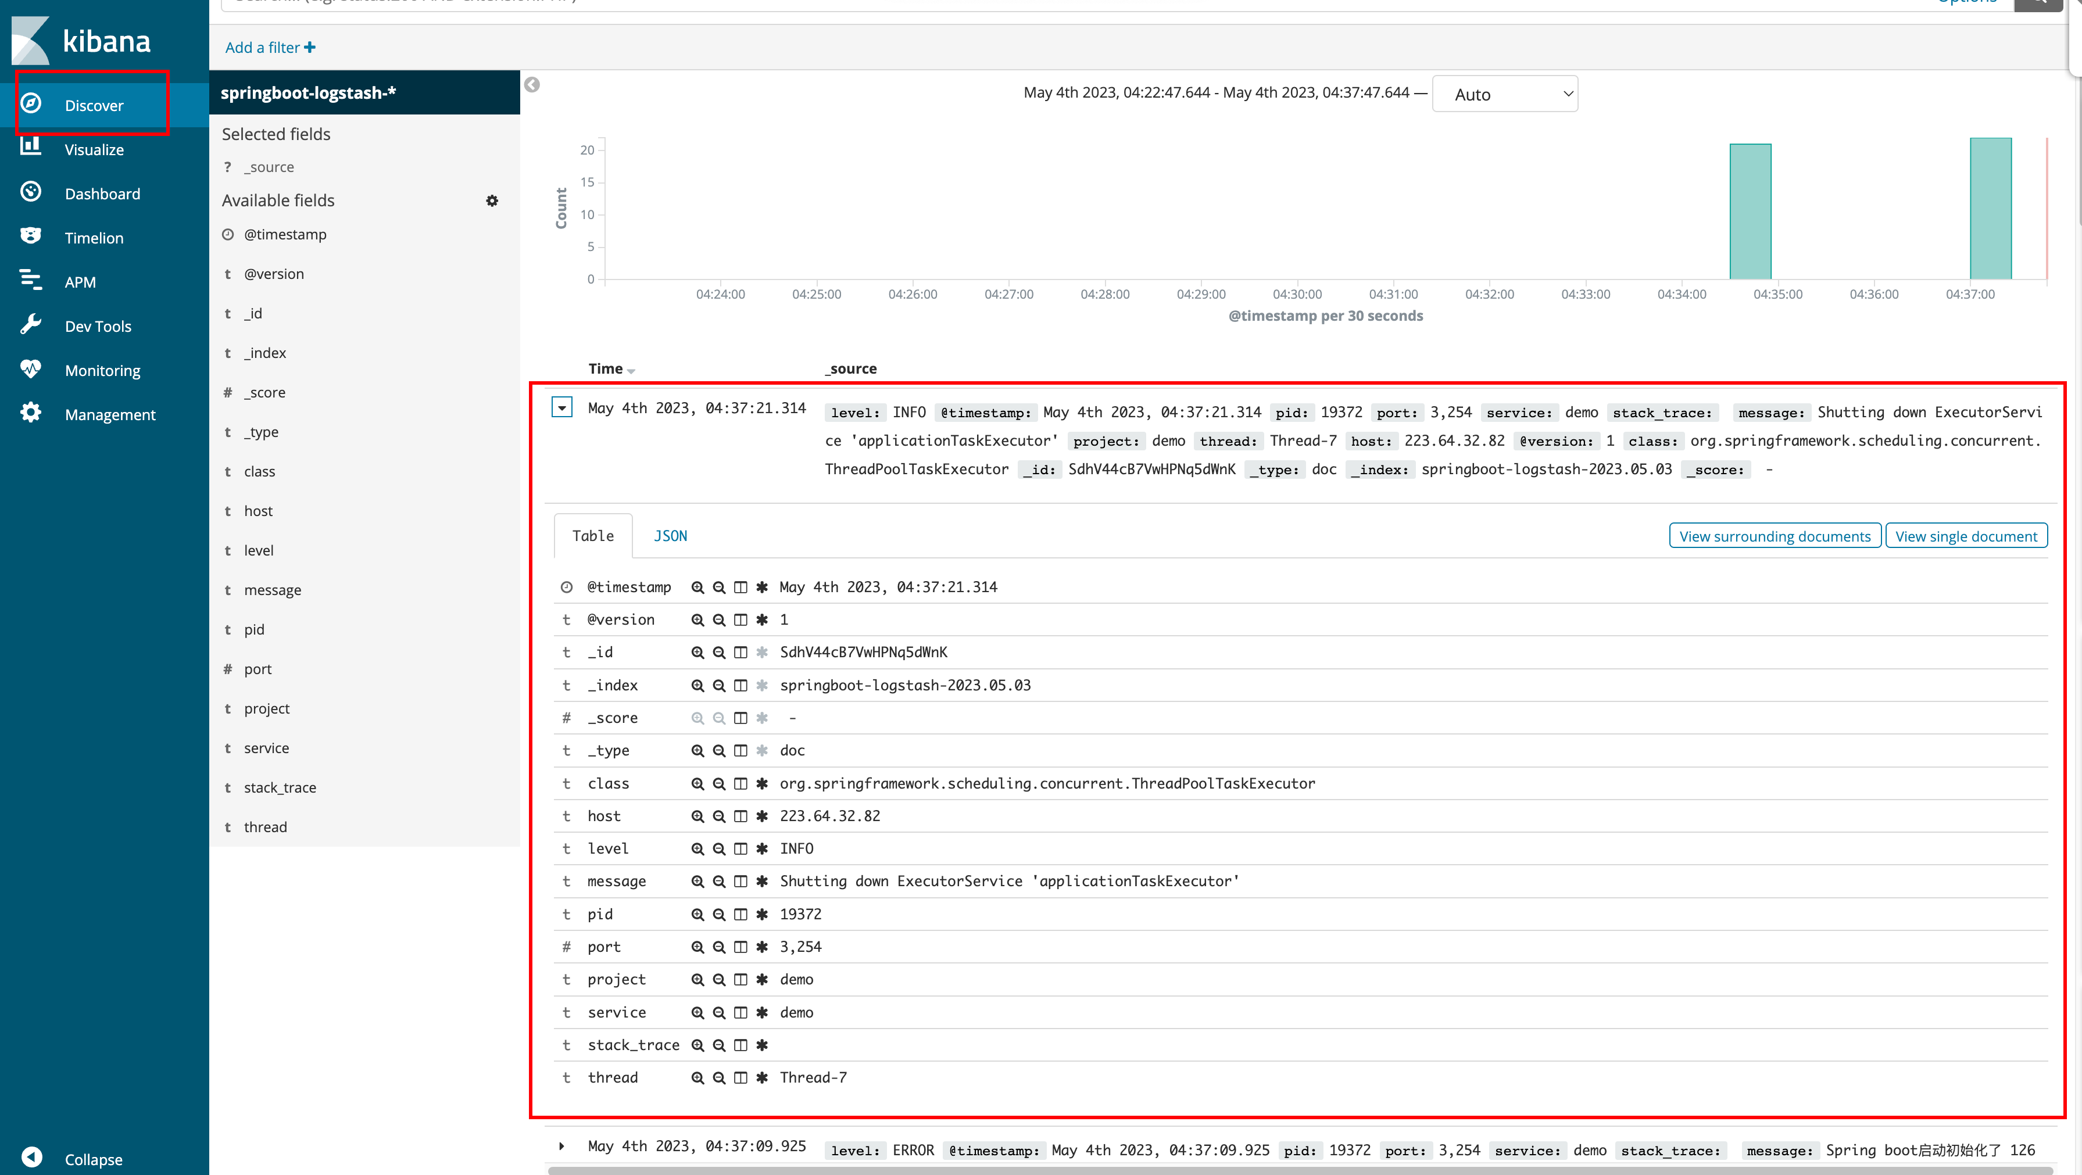Filter for project value demo
The width and height of the screenshot is (2082, 1175).
tap(697, 979)
